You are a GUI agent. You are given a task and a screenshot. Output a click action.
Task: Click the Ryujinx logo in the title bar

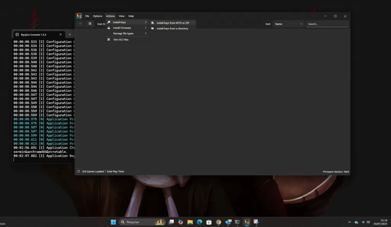point(79,16)
